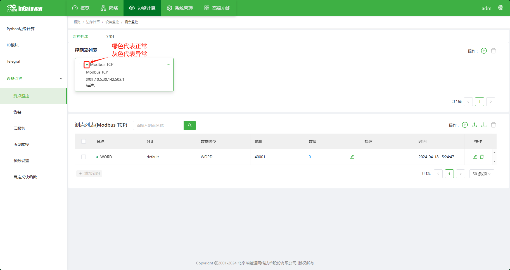Switch language using globe icon

[x=501, y=8]
